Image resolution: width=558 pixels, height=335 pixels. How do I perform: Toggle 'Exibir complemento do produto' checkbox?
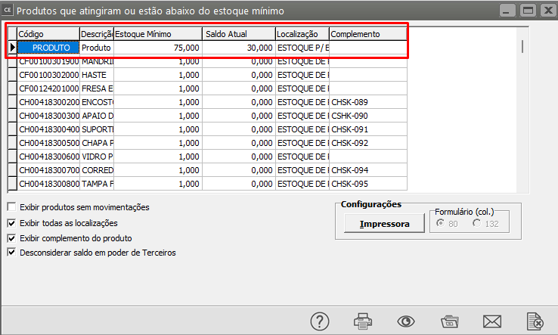pos(11,238)
